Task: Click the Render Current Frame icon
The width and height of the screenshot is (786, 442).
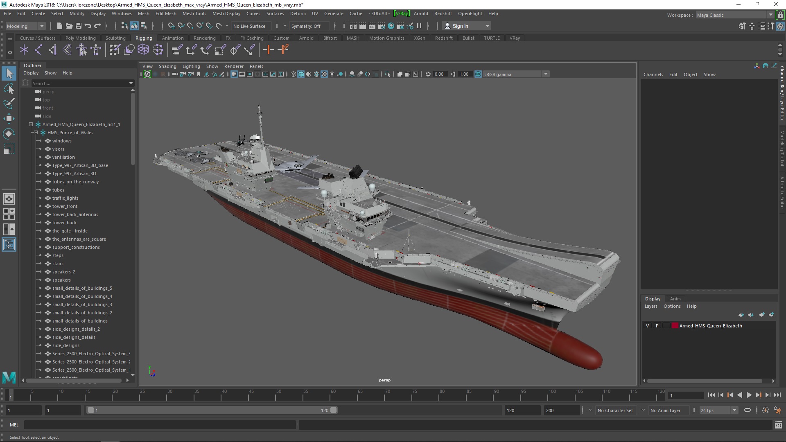Action: (363, 26)
